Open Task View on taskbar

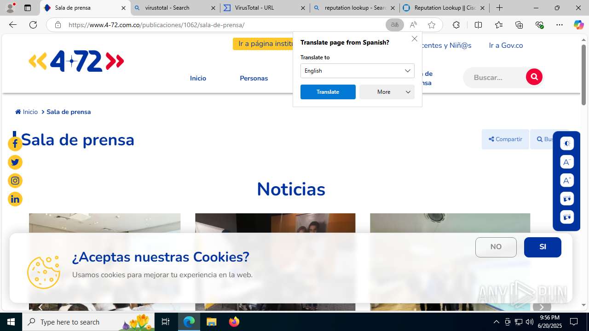(x=166, y=322)
